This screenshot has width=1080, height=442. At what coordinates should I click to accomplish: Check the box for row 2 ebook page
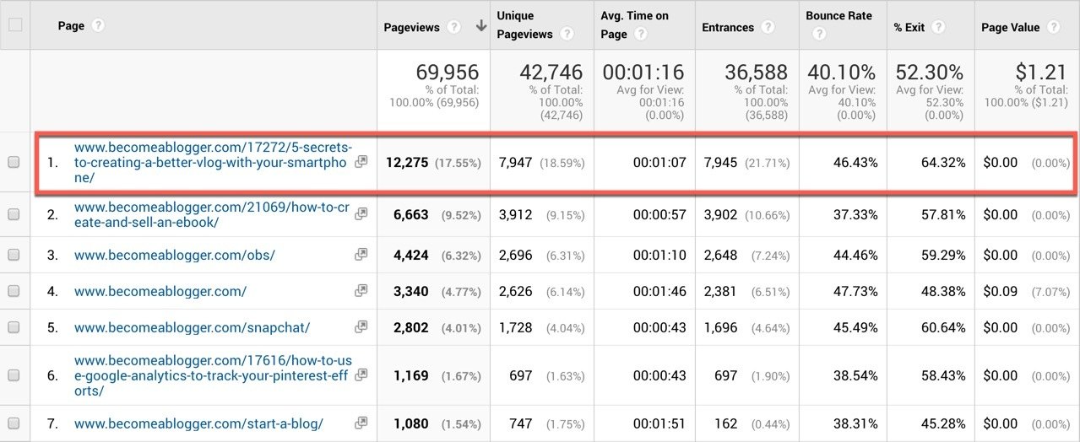[x=14, y=215]
